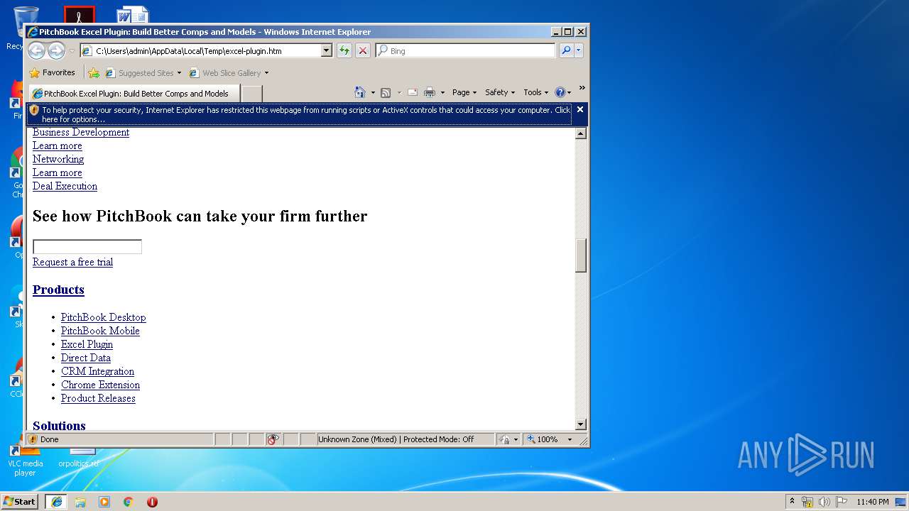Click the text field above Request a free trial
Viewport: 909px width, 511px height.
pyautogui.click(x=87, y=246)
